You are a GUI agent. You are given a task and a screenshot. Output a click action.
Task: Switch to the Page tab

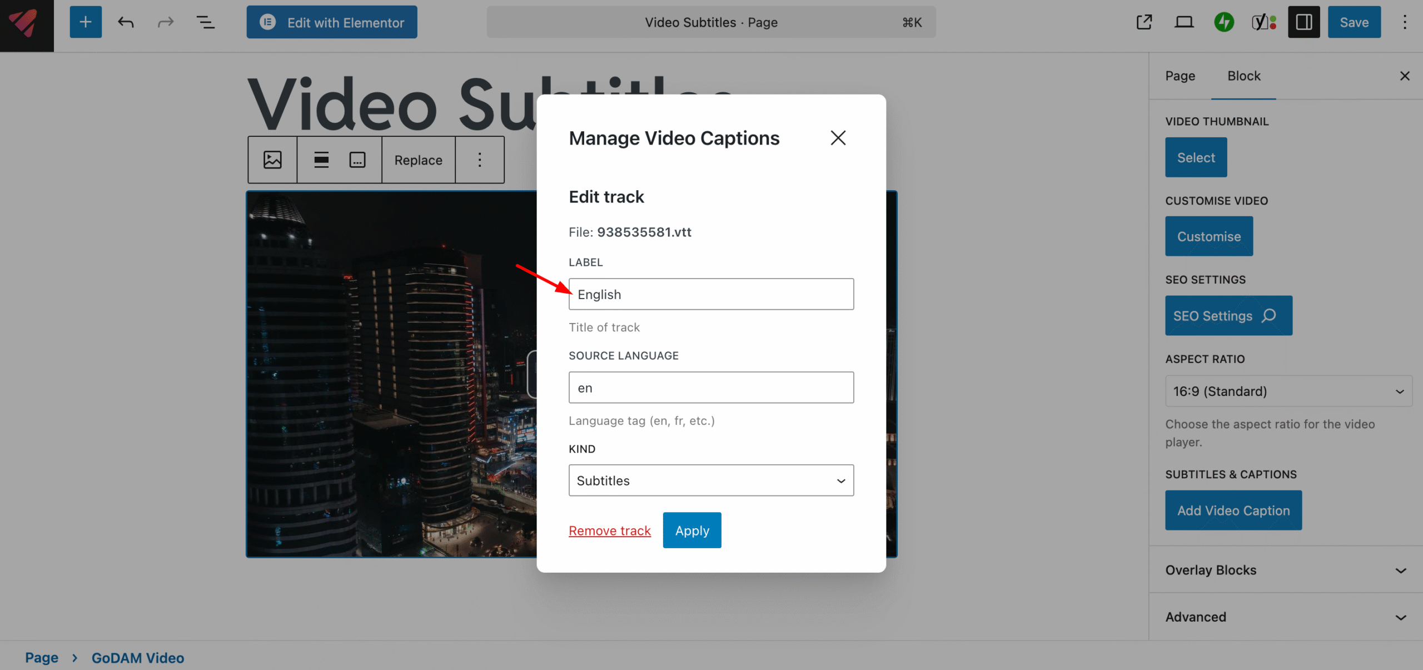click(x=1180, y=76)
